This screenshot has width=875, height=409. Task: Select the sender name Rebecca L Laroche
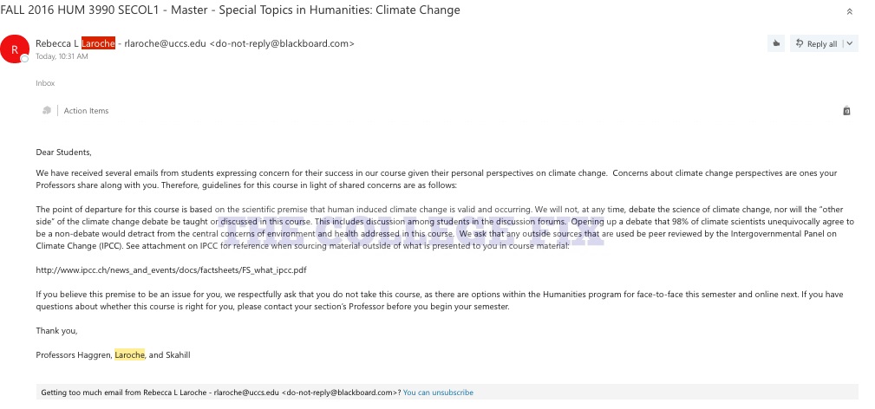[75, 43]
